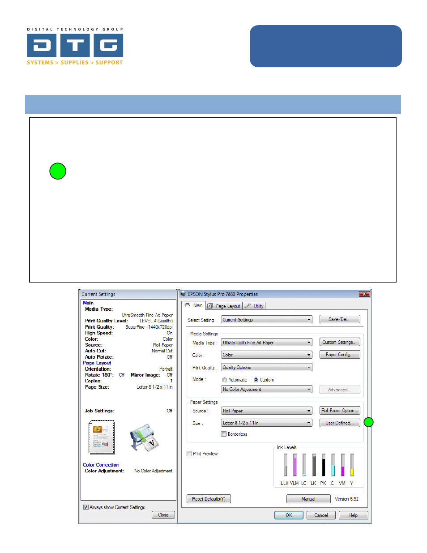Image resolution: width=427 pixels, height=553 pixels.
Task: Select the Automatic mode radio button
Action: pos(224,380)
